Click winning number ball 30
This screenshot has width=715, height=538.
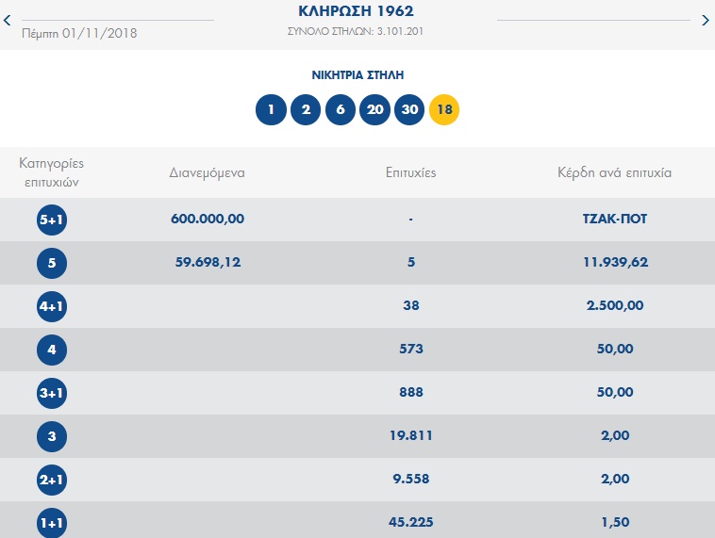[409, 110]
